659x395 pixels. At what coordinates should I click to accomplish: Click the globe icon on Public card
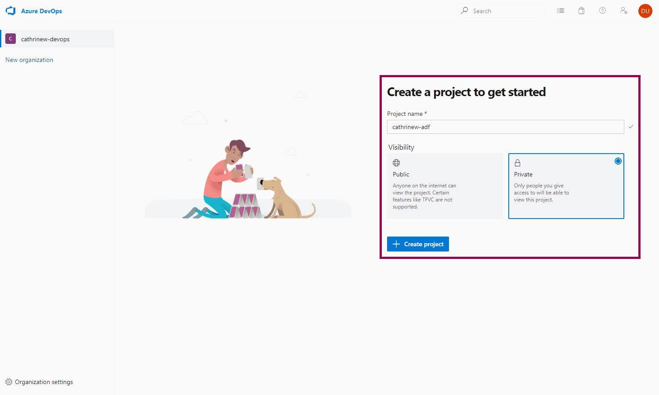pyautogui.click(x=396, y=163)
